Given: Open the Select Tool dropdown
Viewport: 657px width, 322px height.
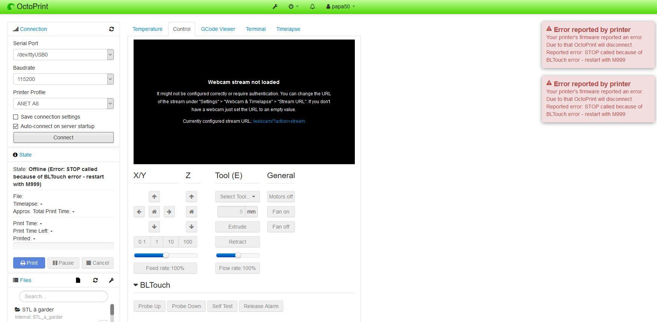Looking at the screenshot, I should [x=237, y=197].
